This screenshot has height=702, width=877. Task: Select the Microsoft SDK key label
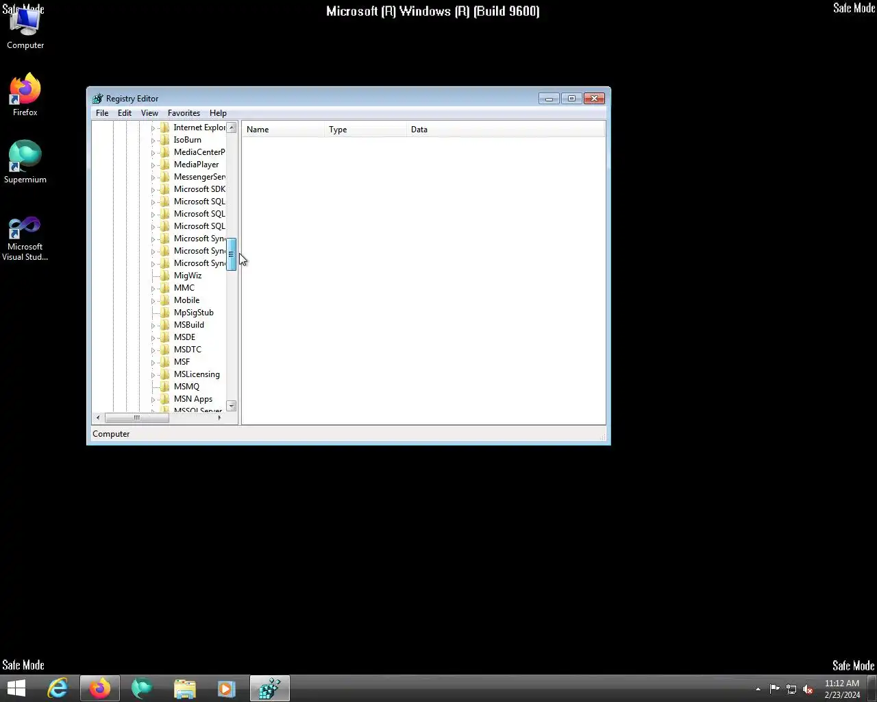[199, 189]
